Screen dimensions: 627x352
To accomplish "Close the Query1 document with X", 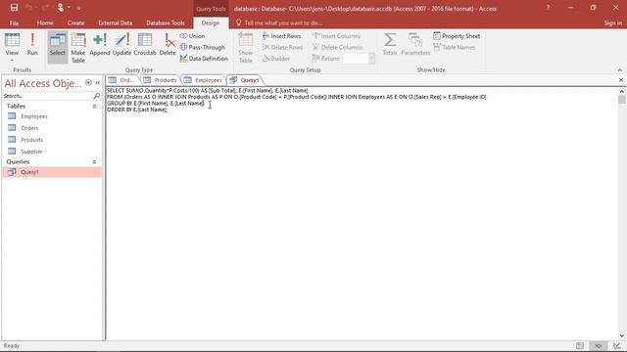I will pos(621,80).
